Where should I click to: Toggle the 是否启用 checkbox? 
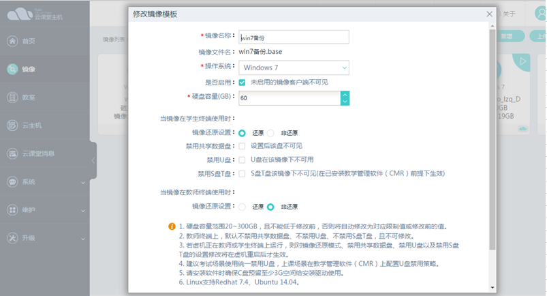[x=242, y=83]
